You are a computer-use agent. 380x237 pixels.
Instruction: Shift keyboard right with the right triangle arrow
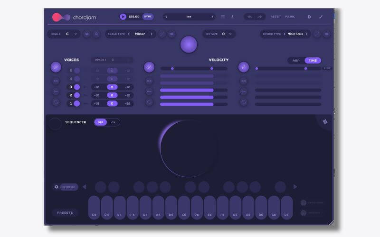295,187
